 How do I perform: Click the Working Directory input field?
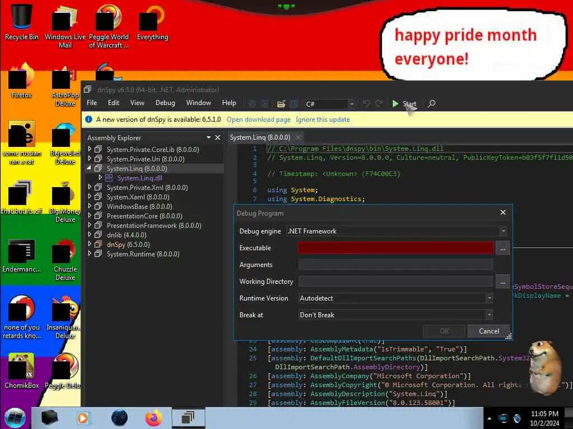click(x=396, y=282)
